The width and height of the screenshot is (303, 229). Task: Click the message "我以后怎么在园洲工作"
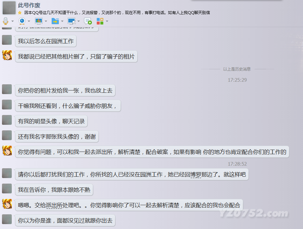[46, 41]
